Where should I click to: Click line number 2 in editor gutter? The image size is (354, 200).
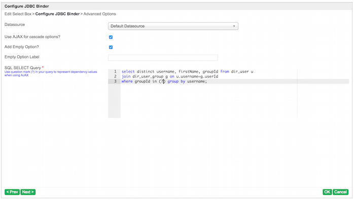[x=115, y=76]
